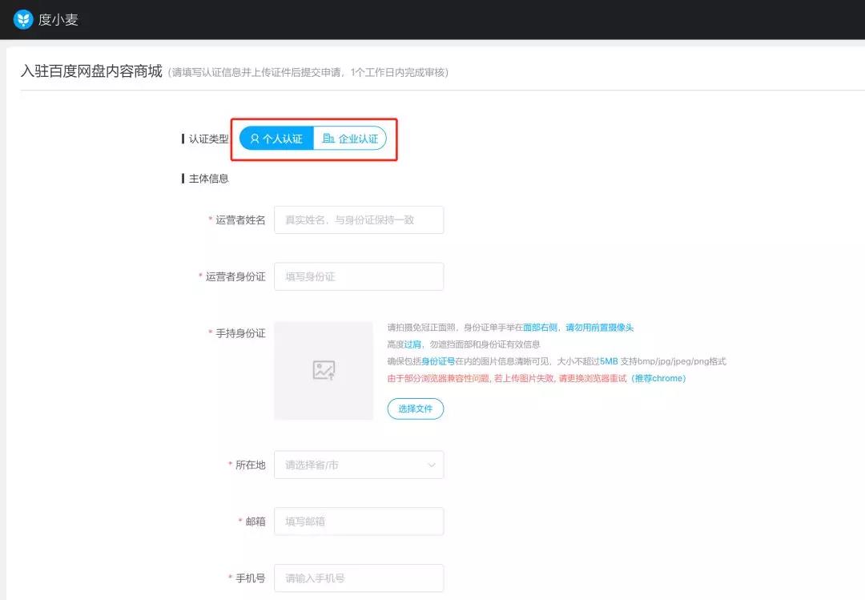865x600 pixels.
Task: Click the building icon in 企业认证
Action: pos(328,138)
